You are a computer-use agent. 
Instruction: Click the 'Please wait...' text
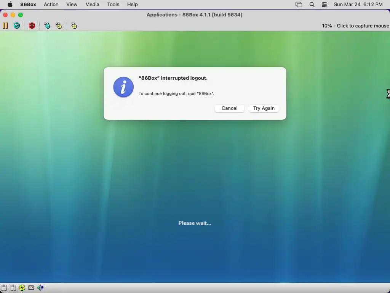coord(195,223)
